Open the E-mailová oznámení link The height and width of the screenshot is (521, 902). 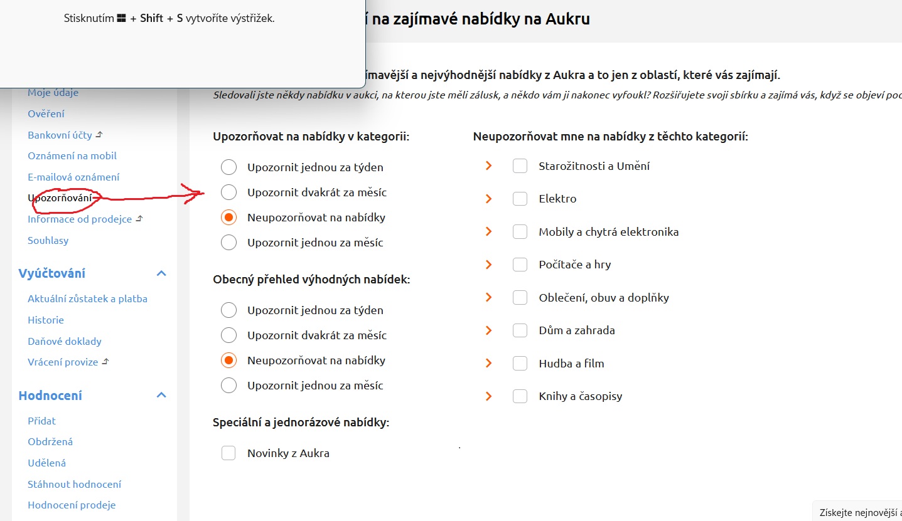tap(73, 177)
